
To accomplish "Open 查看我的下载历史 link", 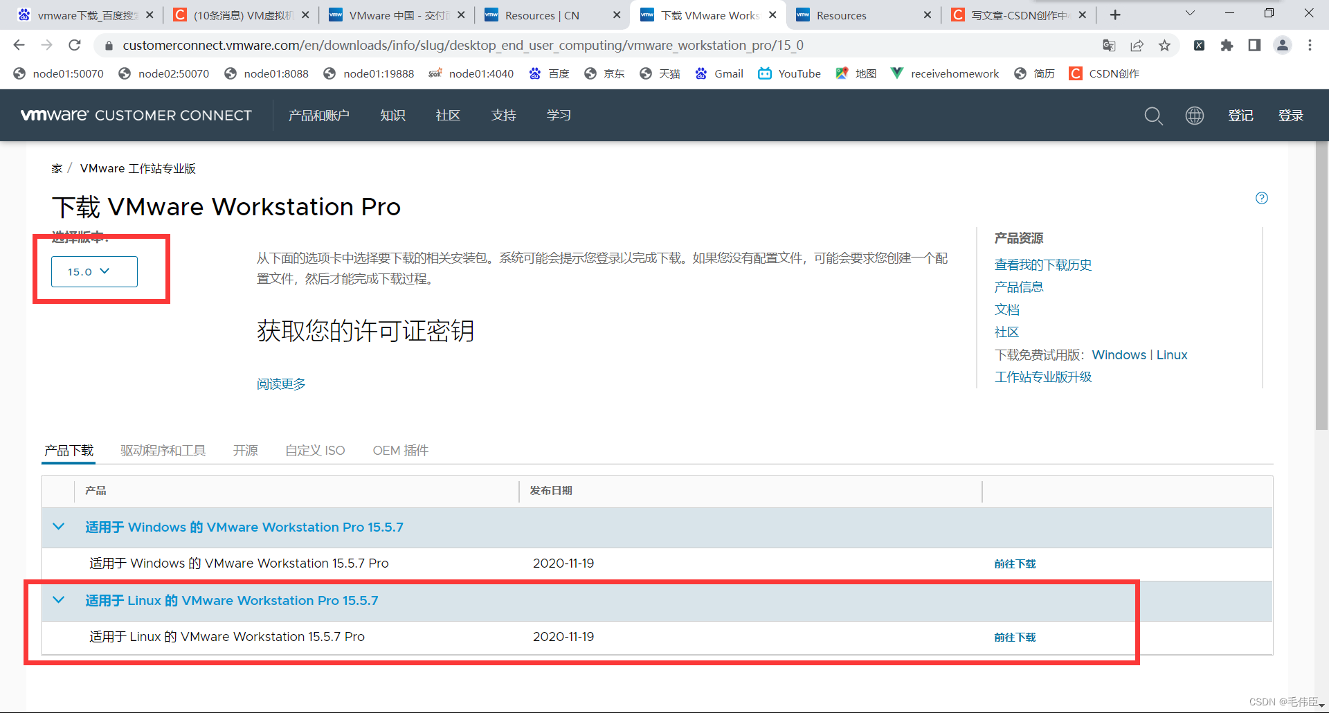I will 1043,264.
